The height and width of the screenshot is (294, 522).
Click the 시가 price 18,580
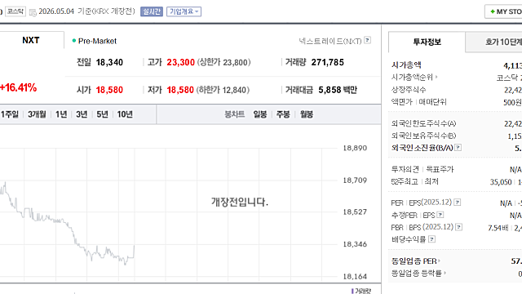pyautogui.click(x=109, y=90)
